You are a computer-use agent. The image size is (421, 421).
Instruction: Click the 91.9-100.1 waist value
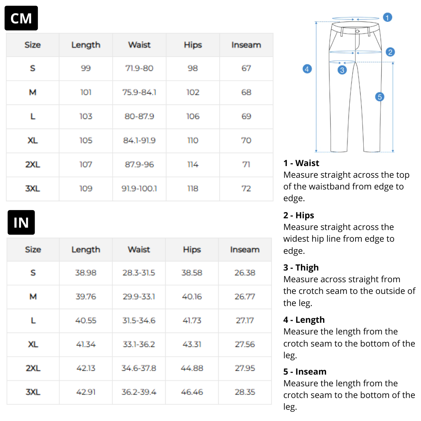point(139,189)
